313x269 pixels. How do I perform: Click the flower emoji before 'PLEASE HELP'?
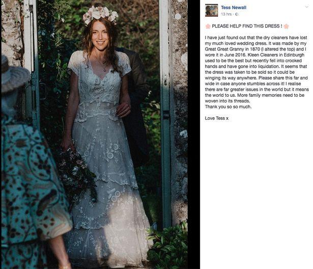pos(208,26)
